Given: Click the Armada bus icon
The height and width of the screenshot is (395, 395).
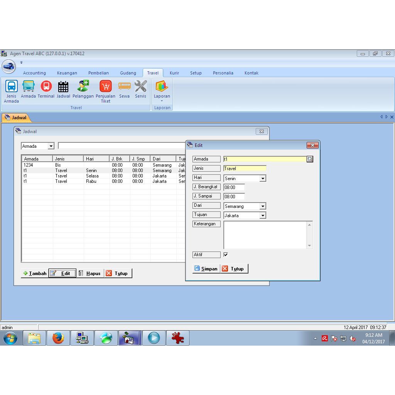Looking at the screenshot, I should pos(28,86).
